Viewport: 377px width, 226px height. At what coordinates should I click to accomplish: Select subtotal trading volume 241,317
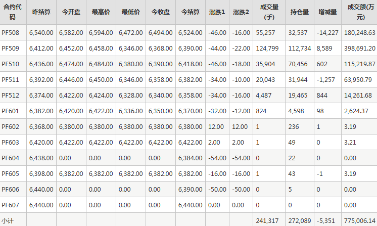click(267, 221)
